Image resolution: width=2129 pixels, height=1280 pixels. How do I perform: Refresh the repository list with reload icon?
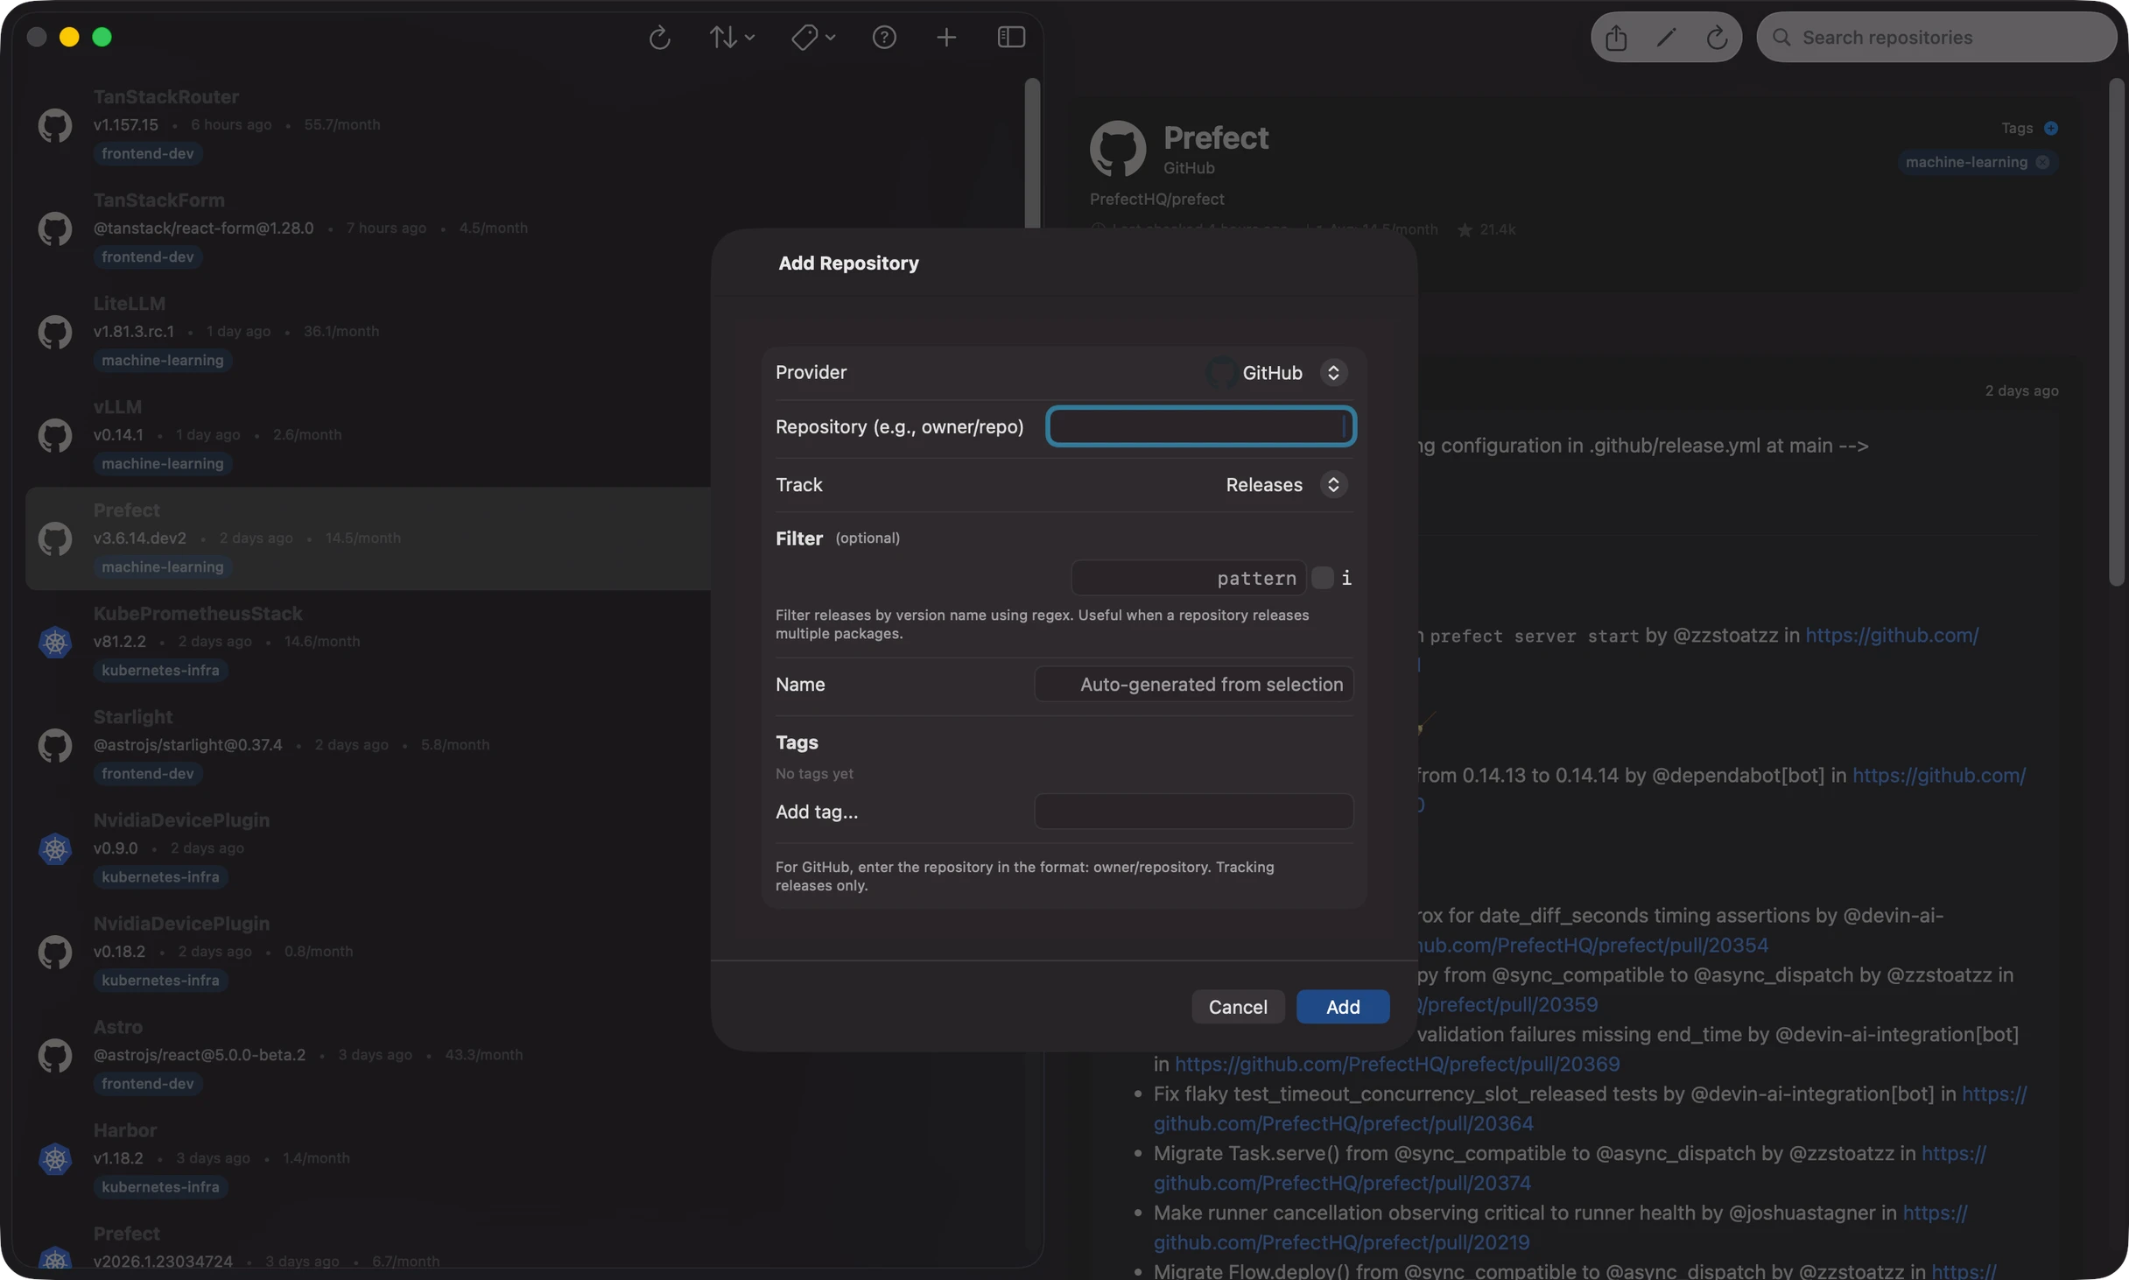pyautogui.click(x=658, y=37)
